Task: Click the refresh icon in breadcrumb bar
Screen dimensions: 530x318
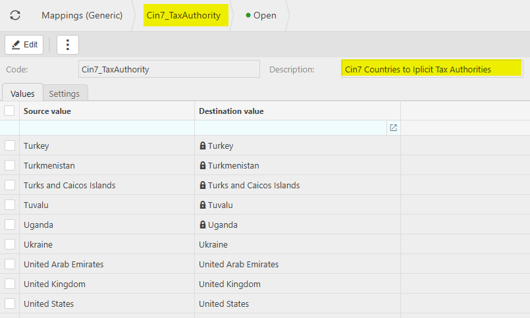Action: (x=14, y=15)
